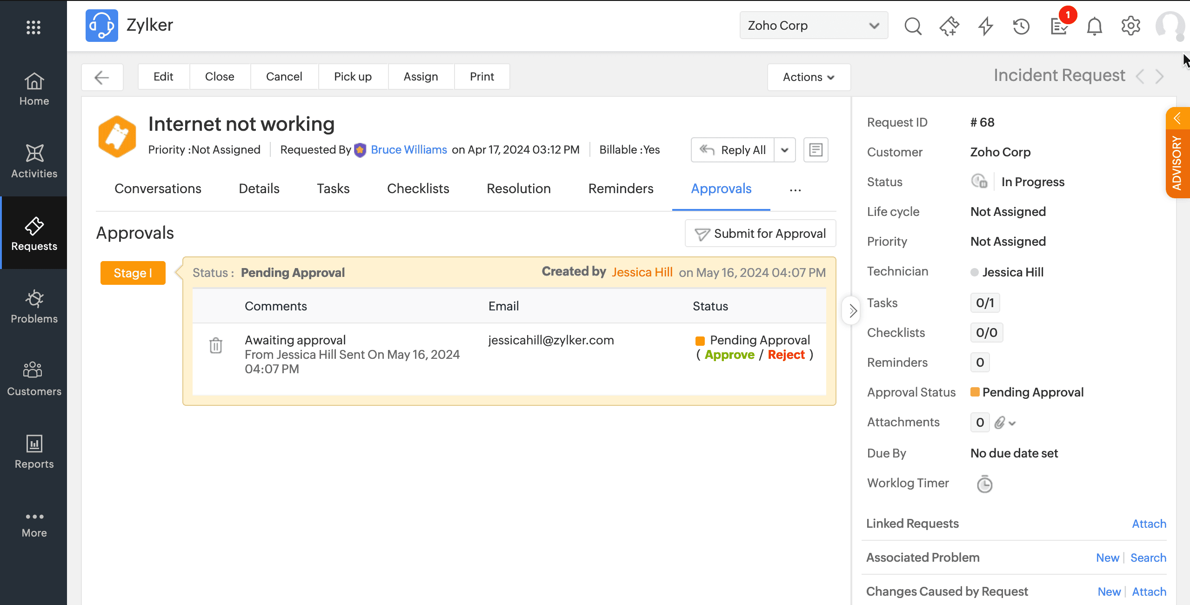
Task: Expand the Reply All options arrow
Action: 785,150
